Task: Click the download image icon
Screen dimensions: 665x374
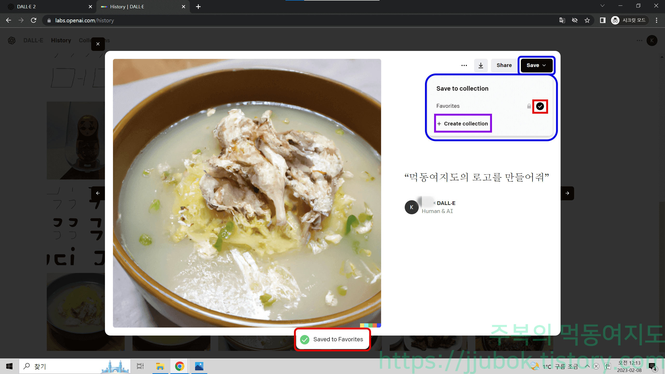Action: tap(481, 65)
